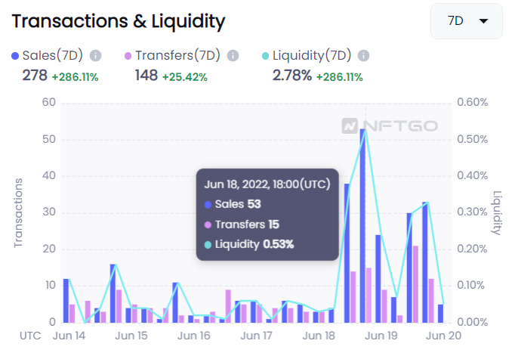Click the pink Transfers dot in the tooltip
This screenshot has width=518, height=356.
(208, 224)
